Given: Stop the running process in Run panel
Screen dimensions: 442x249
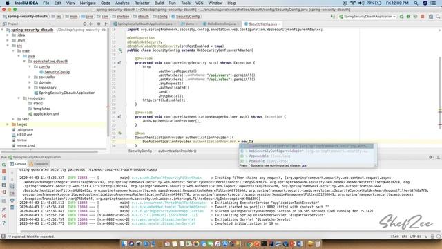Looking at the screenshot, I should [4, 171].
